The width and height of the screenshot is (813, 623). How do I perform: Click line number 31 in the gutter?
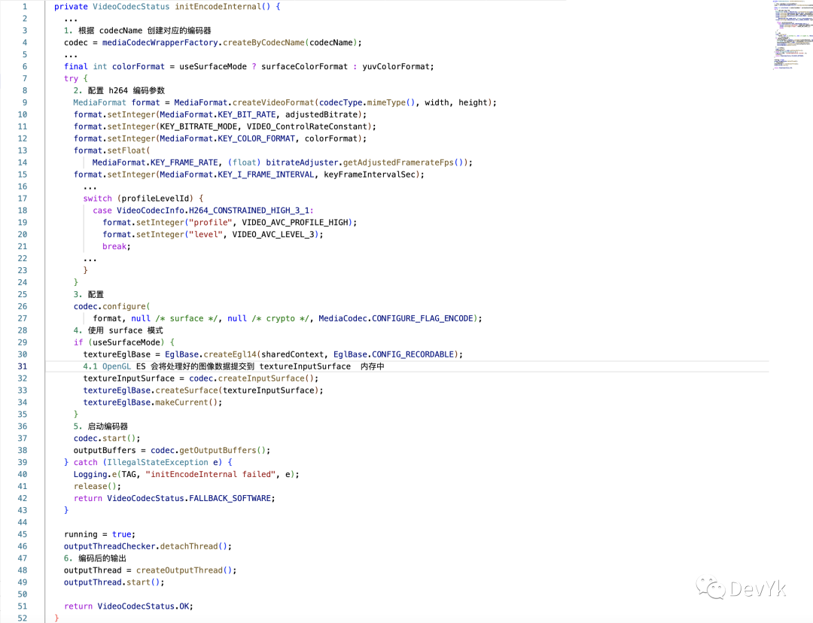click(22, 366)
